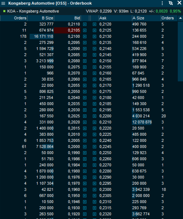Click the plus icon next to bid 0,2070

click(85, 73)
